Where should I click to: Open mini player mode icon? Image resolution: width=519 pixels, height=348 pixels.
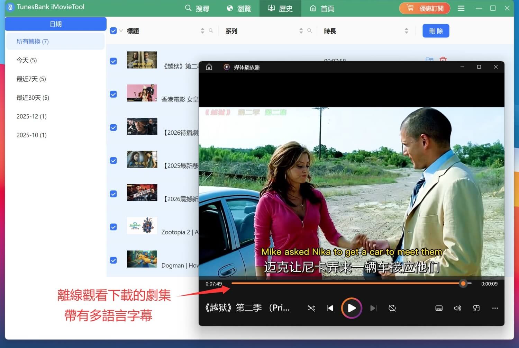476,308
